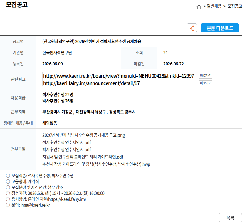Click the deadline date 2026-06-22

coord(174,64)
